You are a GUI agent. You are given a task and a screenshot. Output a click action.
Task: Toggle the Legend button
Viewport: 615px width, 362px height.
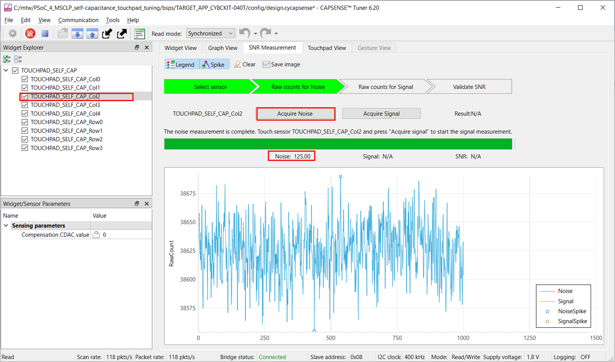(x=182, y=64)
